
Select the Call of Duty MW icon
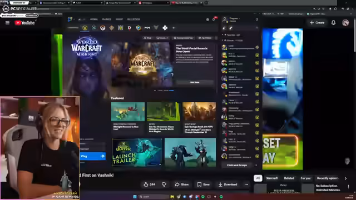pyautogui.click(x=147, y=28)
